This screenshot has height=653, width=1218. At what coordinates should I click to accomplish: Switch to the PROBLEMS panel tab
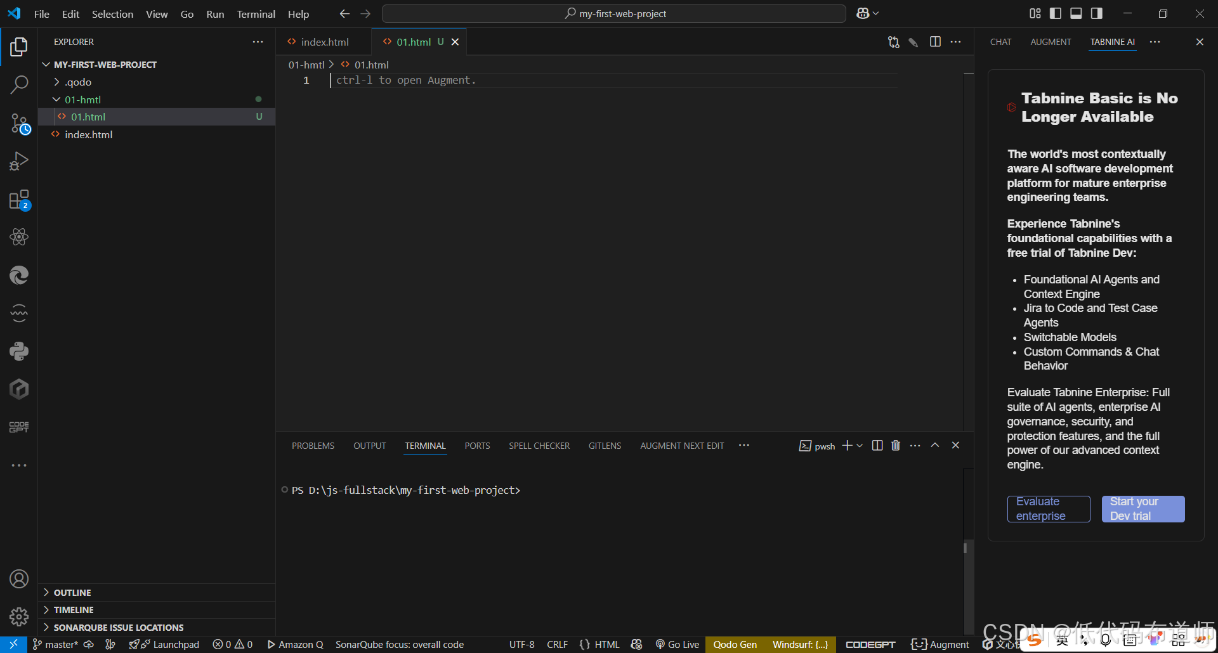313,446
